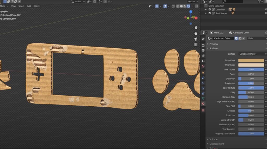Open the viewport shading options arrow
267x149 pixels.
192,6
